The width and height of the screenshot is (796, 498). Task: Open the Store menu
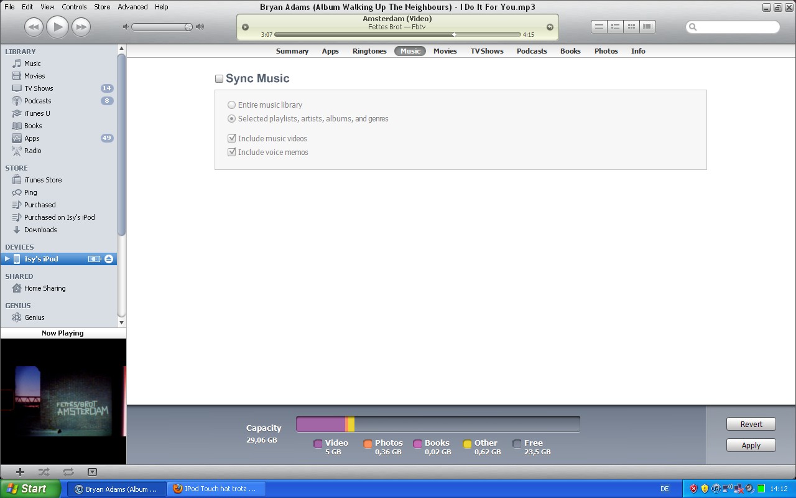102,7
